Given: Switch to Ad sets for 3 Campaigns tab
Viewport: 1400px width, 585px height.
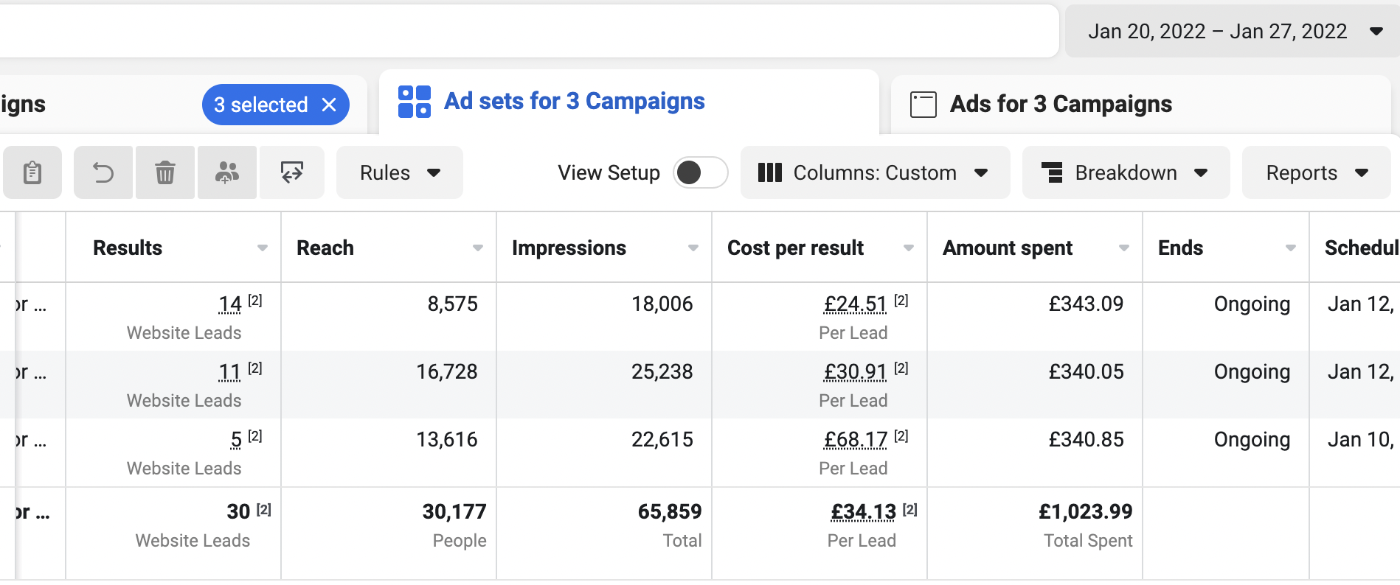Looking at the screenshot, I should coord(574,102).
